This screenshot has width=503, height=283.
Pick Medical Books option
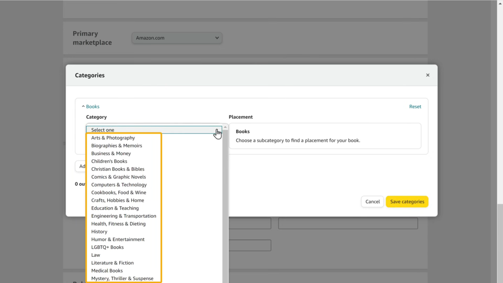[x=154, y=270]
